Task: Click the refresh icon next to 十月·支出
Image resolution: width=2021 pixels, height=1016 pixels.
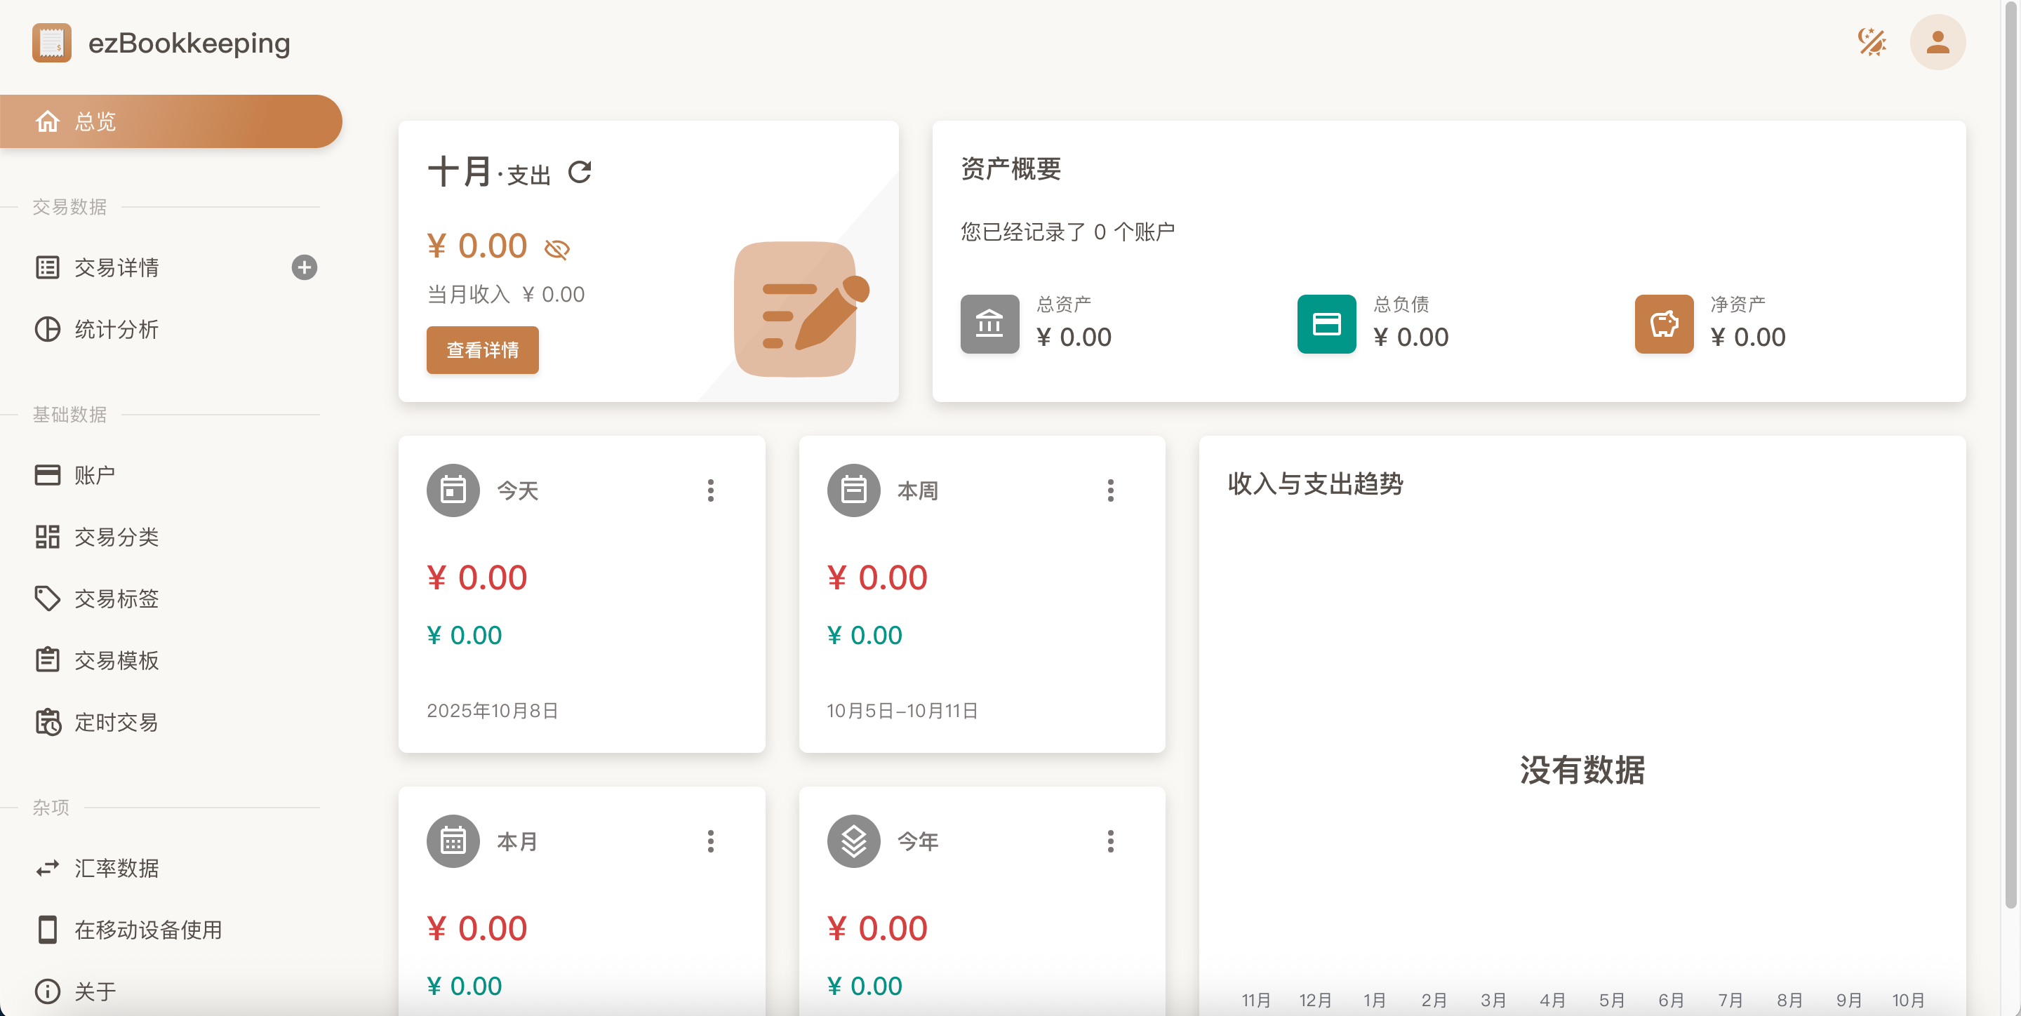Action: tap(579, 172)
